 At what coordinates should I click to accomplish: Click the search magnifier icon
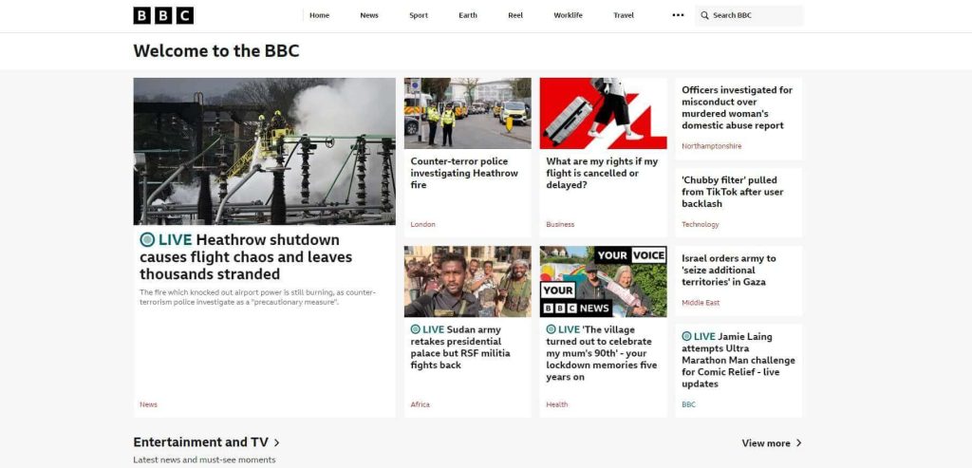pos(705,15)
